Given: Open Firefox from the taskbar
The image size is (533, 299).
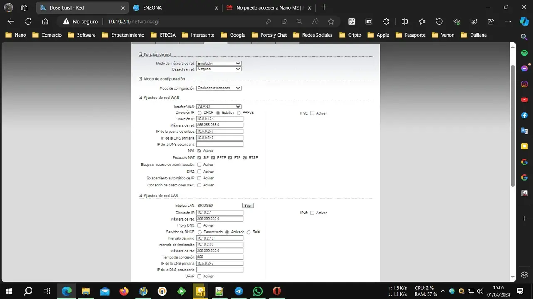Looking at the screenshot, I should [124, 291].
